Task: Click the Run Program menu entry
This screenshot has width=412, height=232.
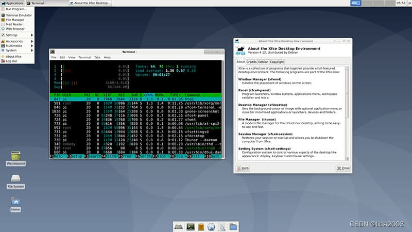Action: (x=17, y=9)
